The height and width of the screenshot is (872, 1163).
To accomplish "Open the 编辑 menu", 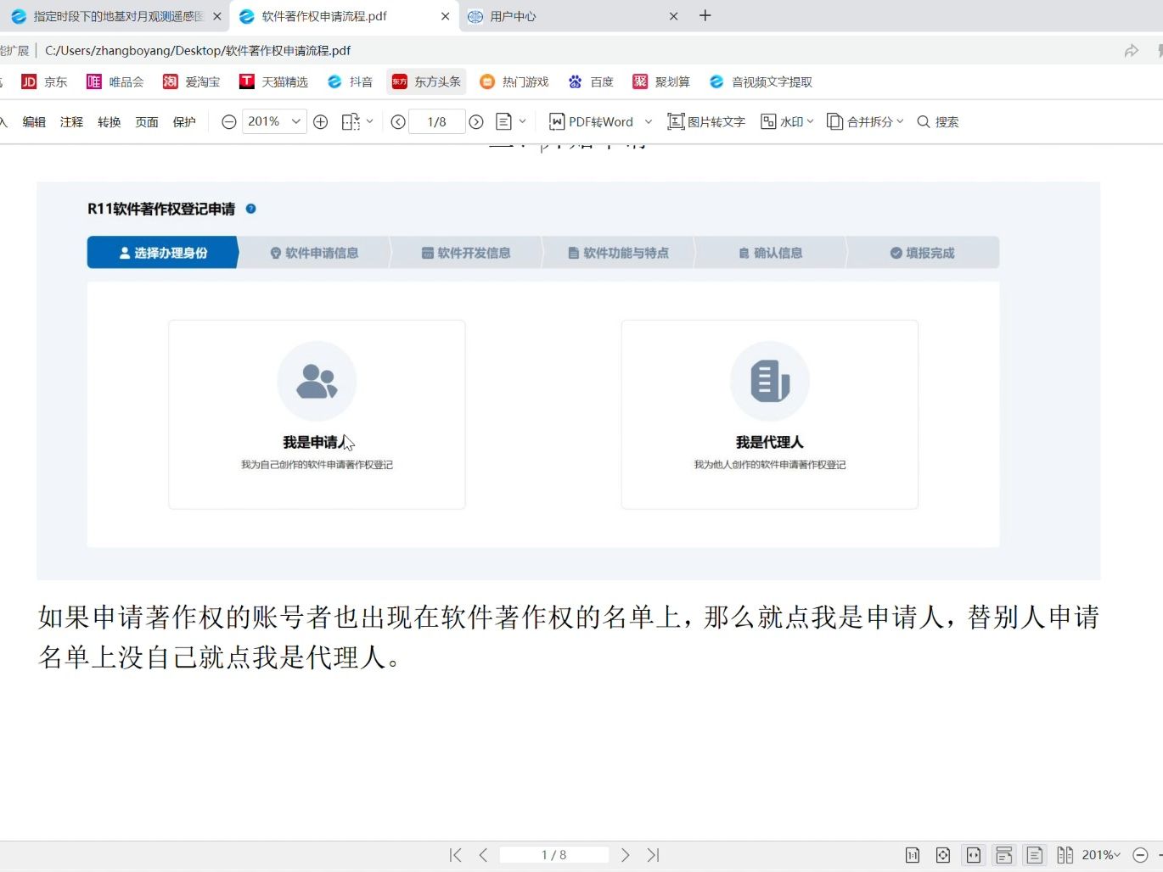I will tap(34, 122).
